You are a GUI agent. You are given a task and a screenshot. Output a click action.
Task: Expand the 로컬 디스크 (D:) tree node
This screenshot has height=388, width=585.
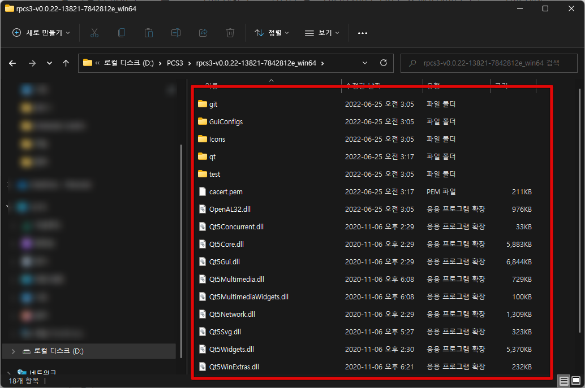14,351
